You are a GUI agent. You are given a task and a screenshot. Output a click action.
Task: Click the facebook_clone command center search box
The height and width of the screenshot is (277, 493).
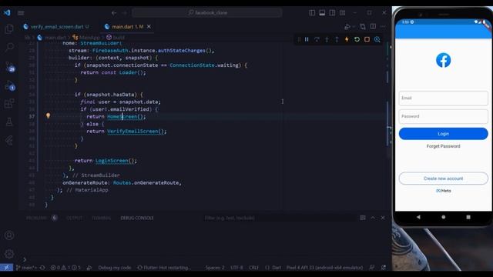(207, 13)
